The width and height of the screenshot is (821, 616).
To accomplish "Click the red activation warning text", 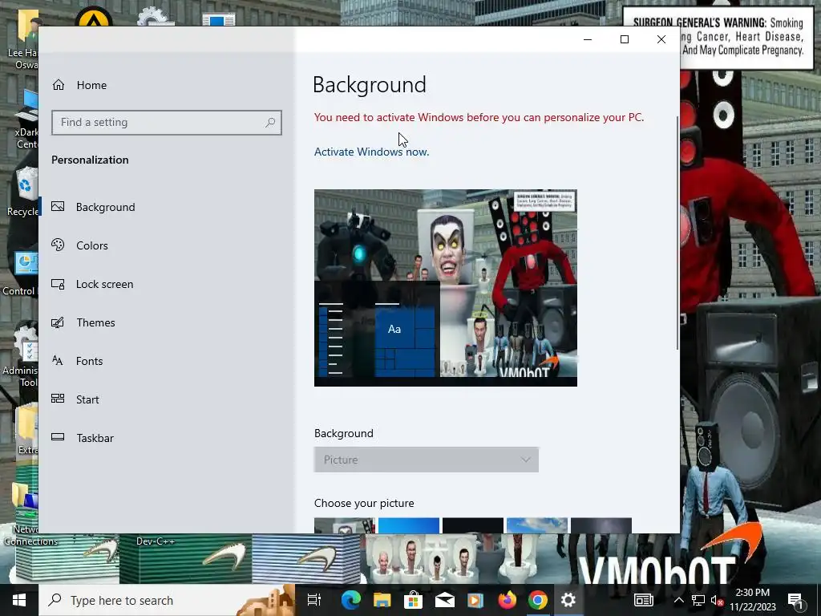I will tap(479, 117).
